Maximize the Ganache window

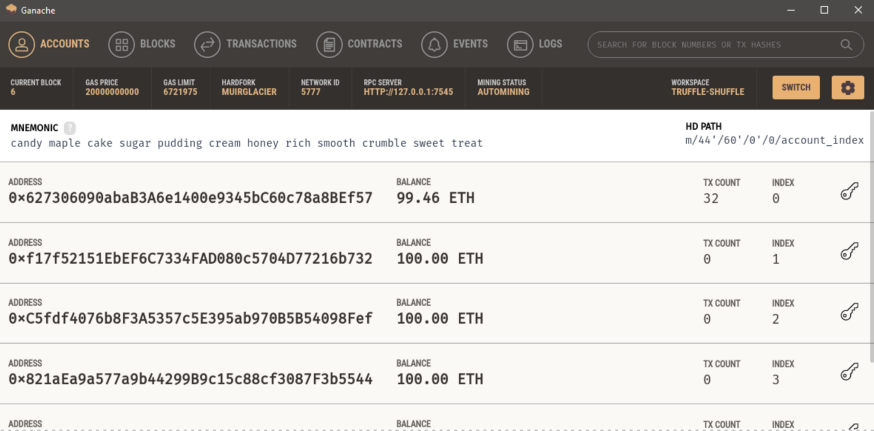pyautogui.click(x=824, y=10)
